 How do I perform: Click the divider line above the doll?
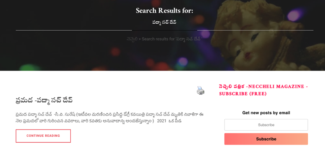pyautogui.click(x=255, y=31)
